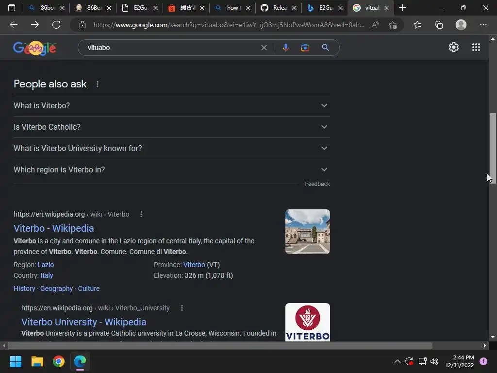This screenshot has height=373, width=497.
Task: Focus the browser address bar
Action: [229, 25]
